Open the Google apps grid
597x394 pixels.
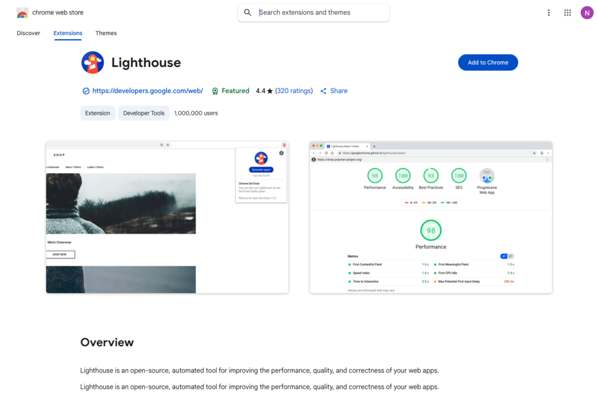567,13
